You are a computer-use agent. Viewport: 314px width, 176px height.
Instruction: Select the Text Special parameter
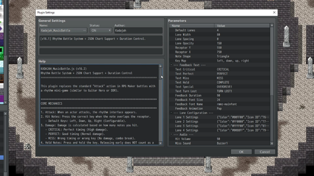[219, 87]
